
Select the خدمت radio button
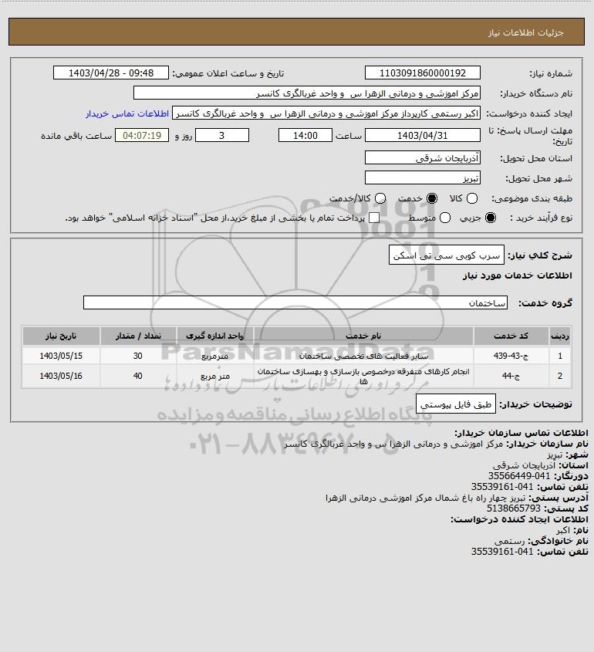pos(432,199)
